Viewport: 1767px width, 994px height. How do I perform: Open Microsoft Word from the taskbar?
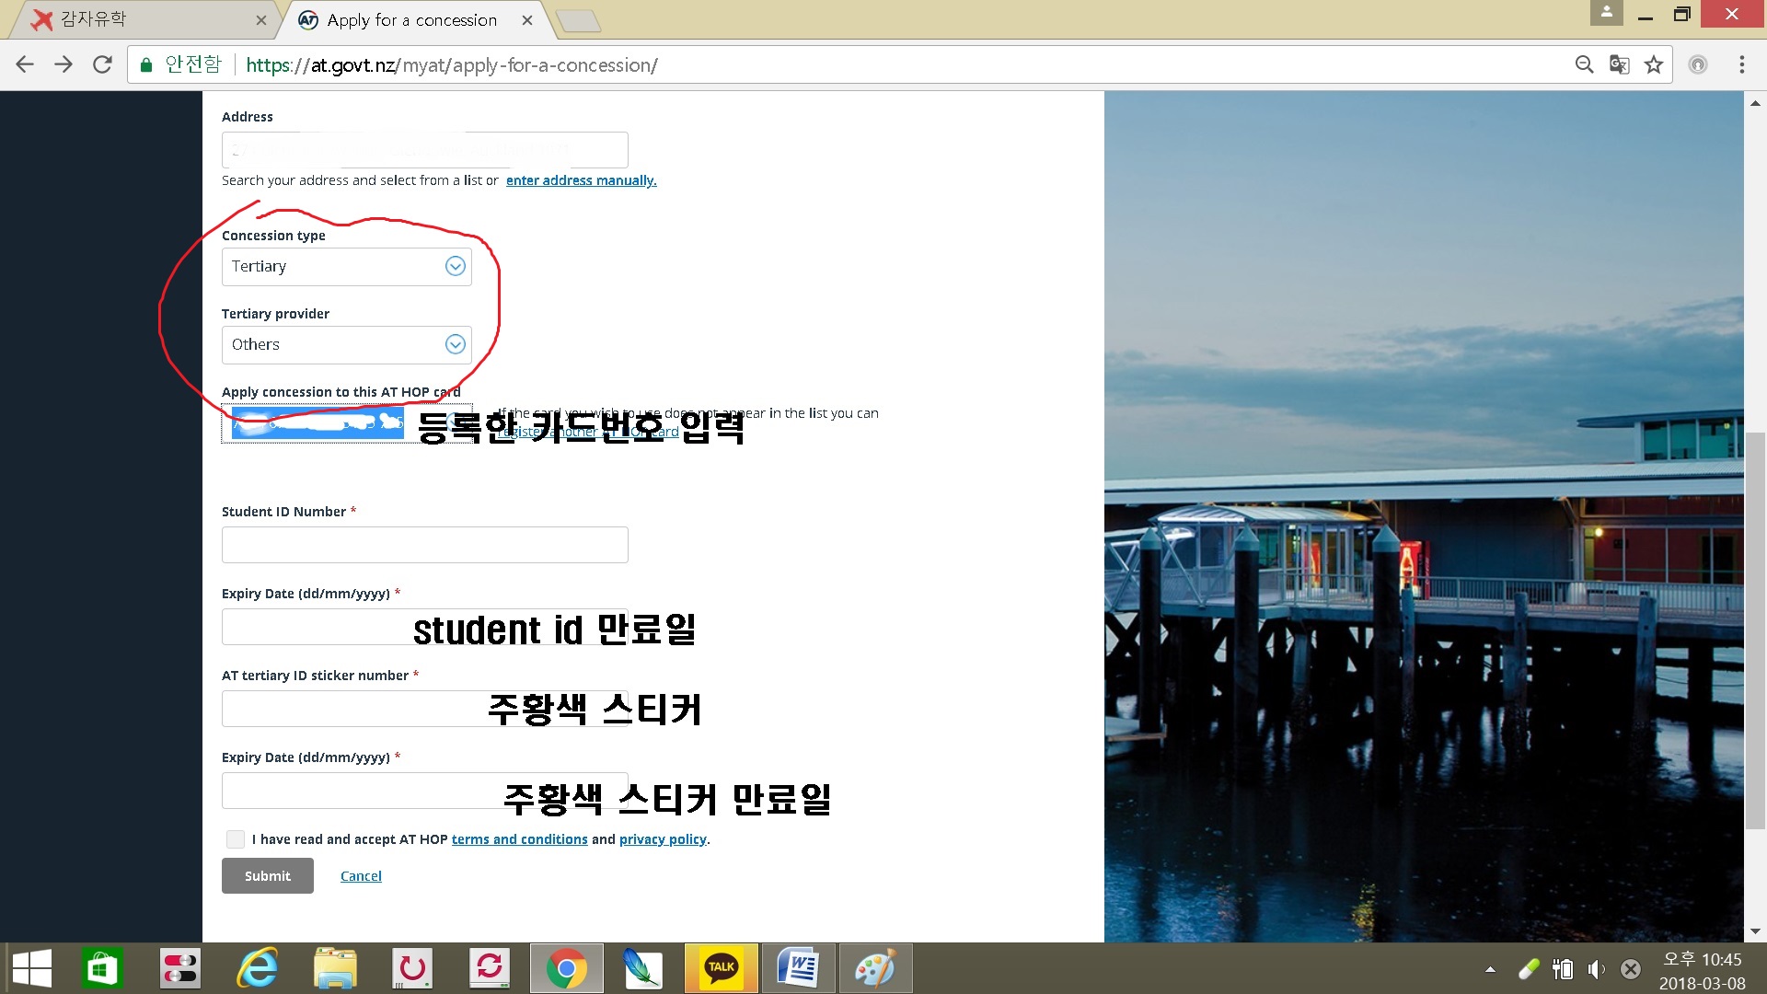(x=798, y=967)
